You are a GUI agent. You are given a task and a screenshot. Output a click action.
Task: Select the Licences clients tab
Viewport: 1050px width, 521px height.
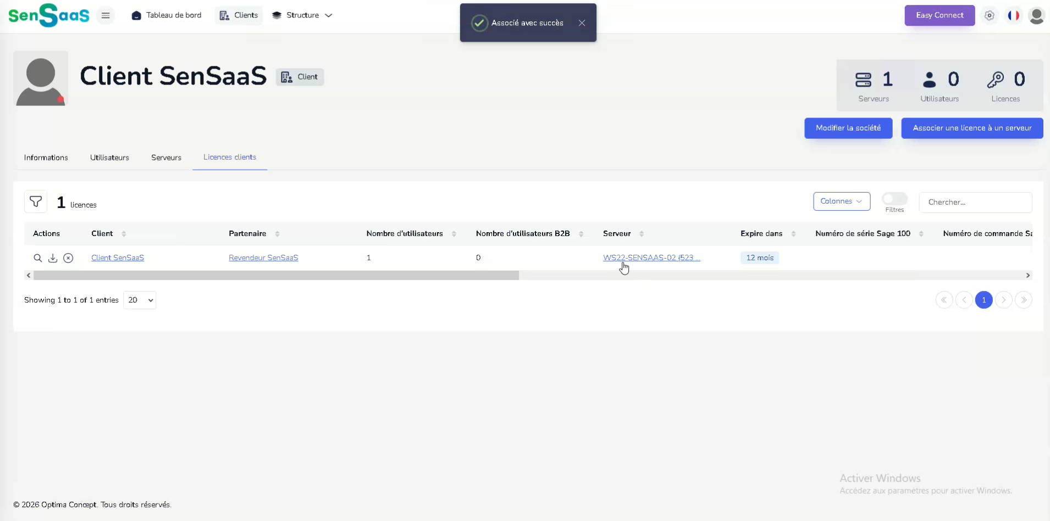[x=230, y=158]
